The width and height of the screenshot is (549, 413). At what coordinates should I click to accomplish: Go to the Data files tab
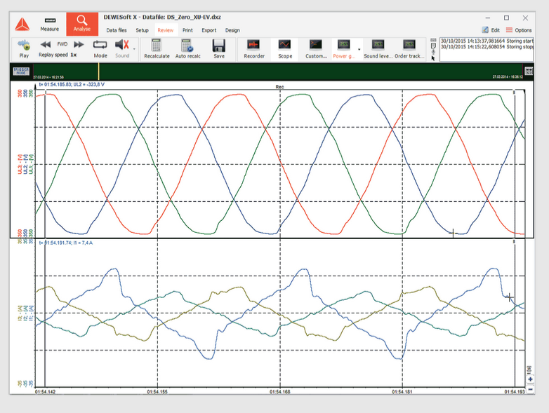117,30
